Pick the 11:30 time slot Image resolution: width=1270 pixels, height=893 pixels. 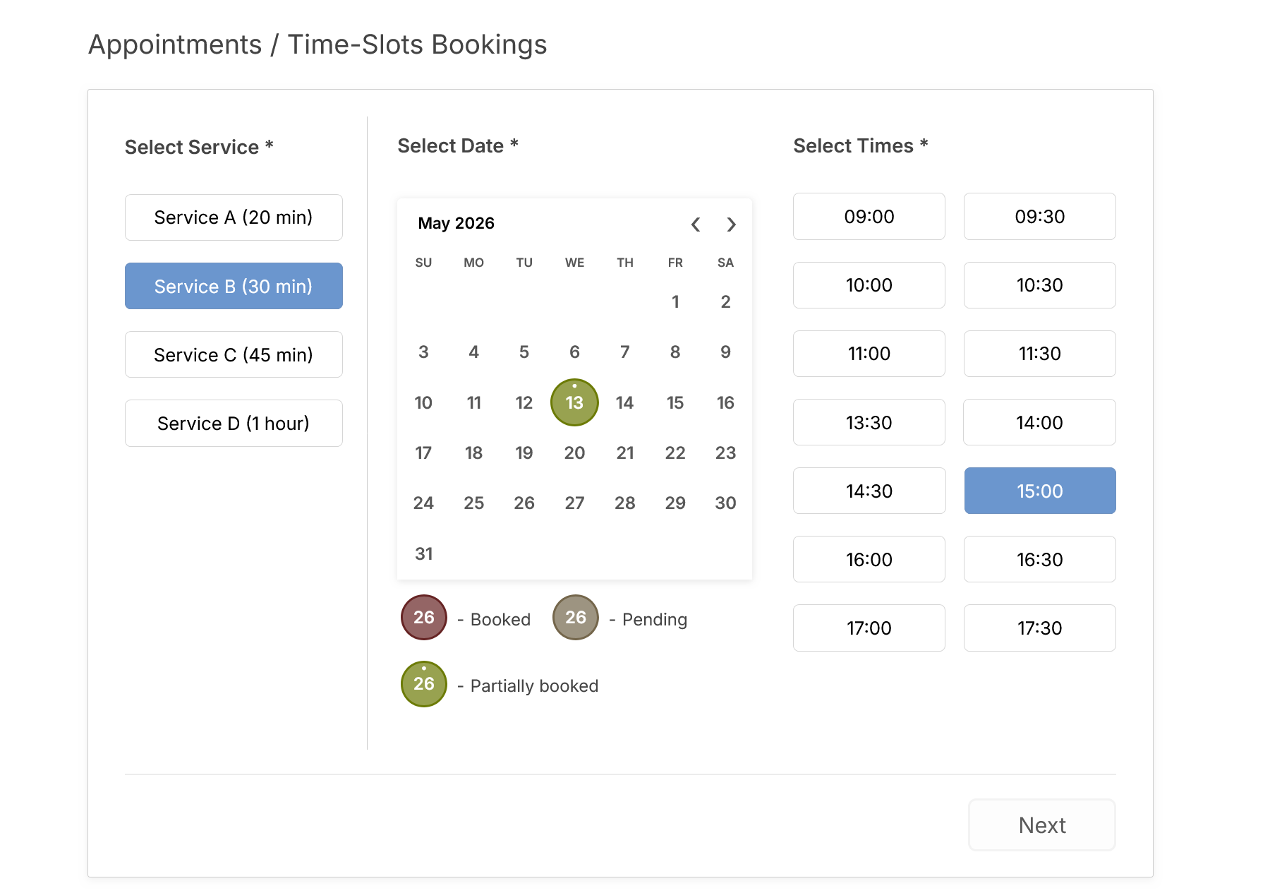(1039, 354)
